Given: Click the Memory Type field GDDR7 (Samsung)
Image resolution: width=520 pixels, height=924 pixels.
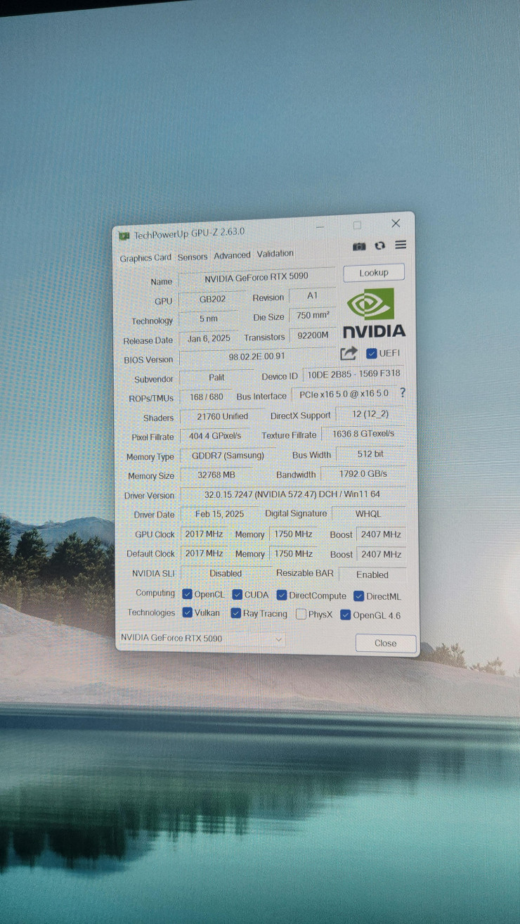Looking at the screenshot, I should click(228, 455).
